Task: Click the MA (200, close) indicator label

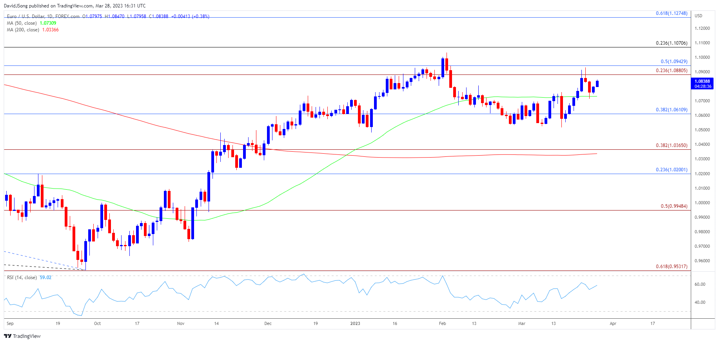Action: [23, 30]
